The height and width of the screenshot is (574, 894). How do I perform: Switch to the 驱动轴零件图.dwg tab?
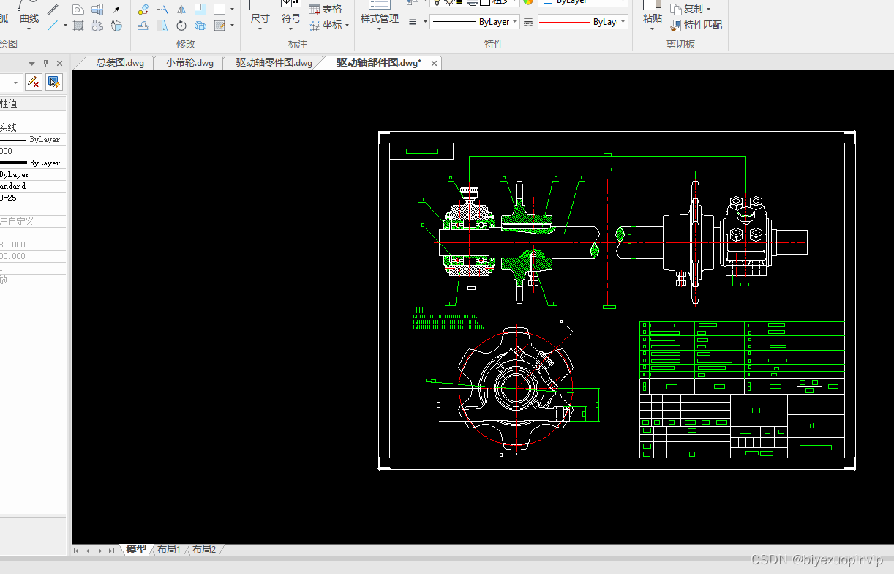[274, 63]
